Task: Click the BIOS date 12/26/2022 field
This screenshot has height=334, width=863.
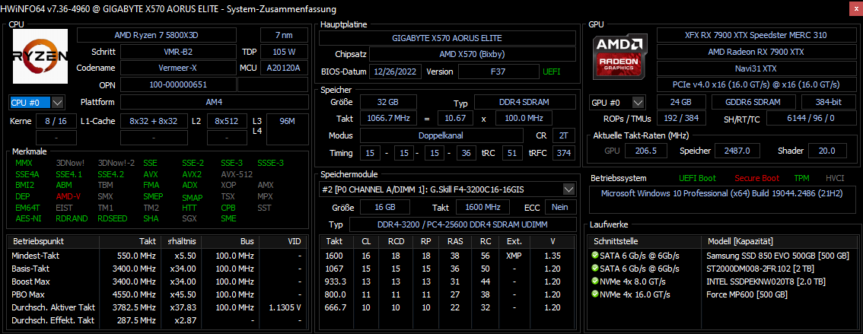Action: [x=396, y=72]
